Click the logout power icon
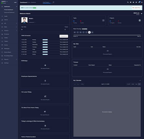 point(142,2)
